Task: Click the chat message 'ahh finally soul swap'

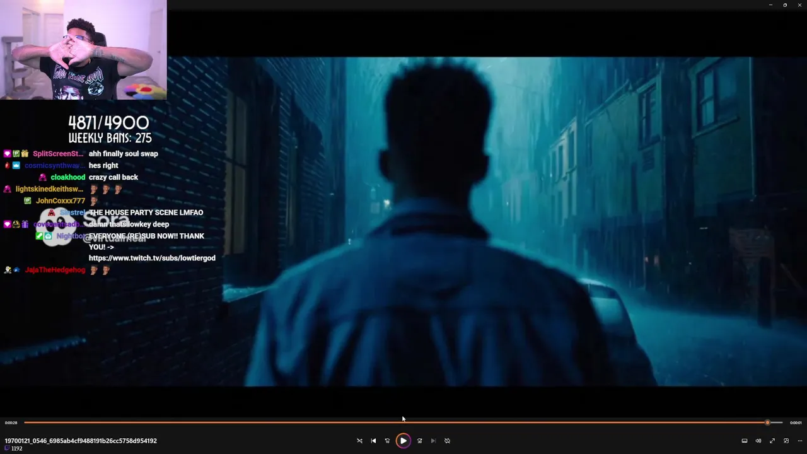Action: (124, 154)
